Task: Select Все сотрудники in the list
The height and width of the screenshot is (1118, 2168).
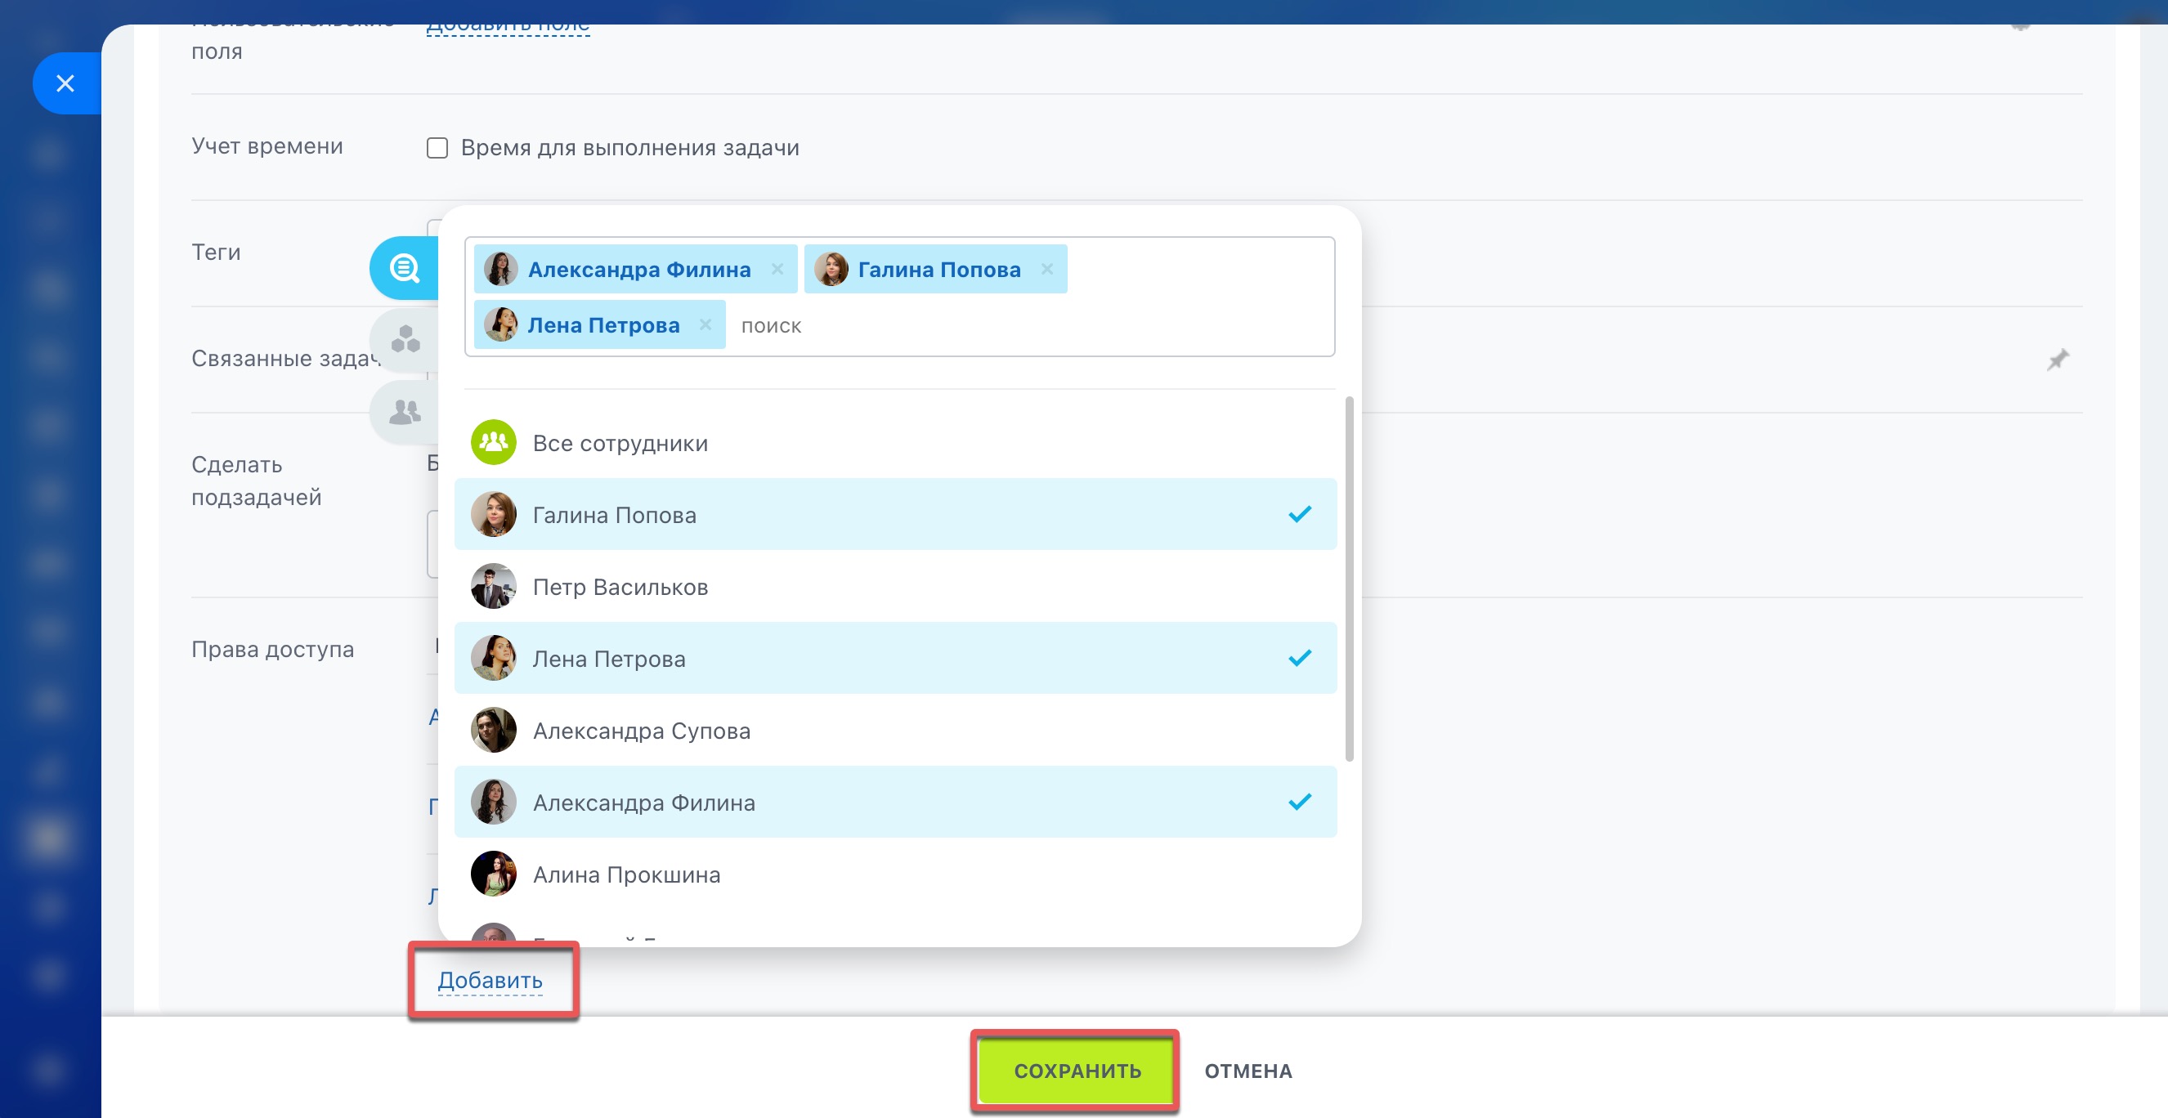Action: [895, 443]
